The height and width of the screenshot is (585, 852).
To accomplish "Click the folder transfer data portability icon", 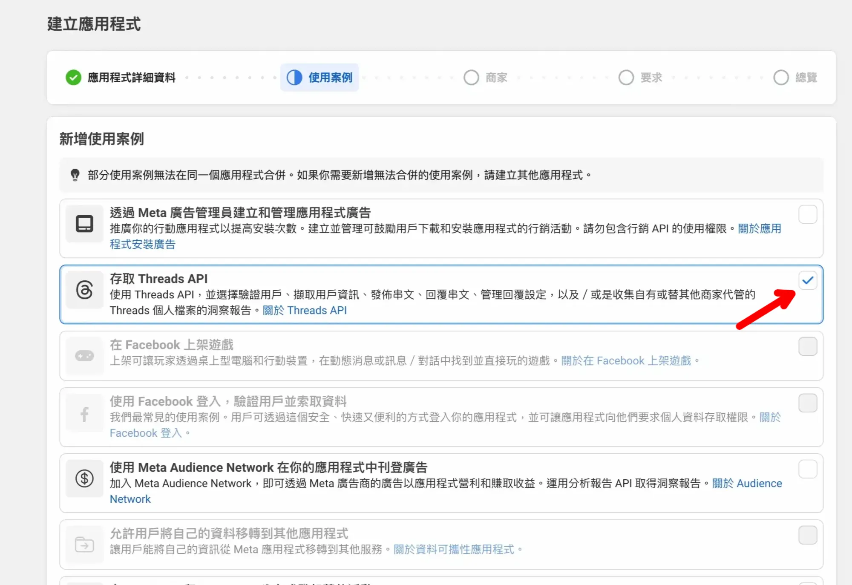I will (84, 545).
